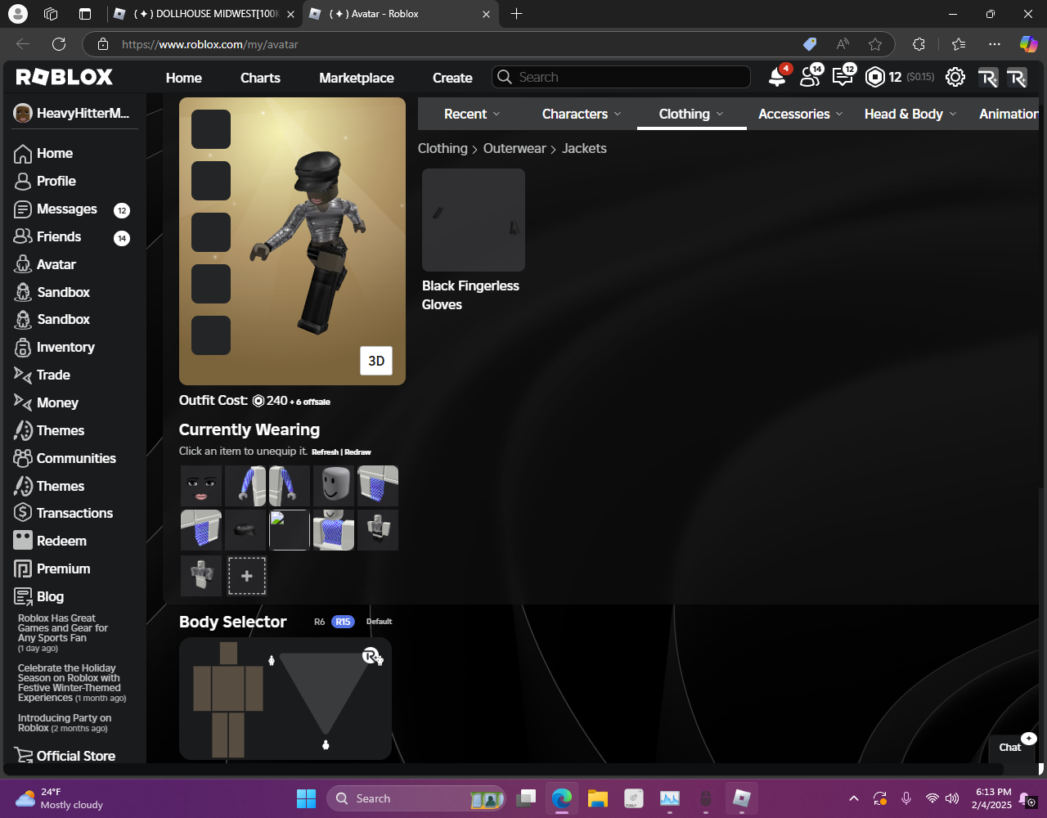
Task: Unequip the face item in Currently Wearing
Action: [201, 486]
